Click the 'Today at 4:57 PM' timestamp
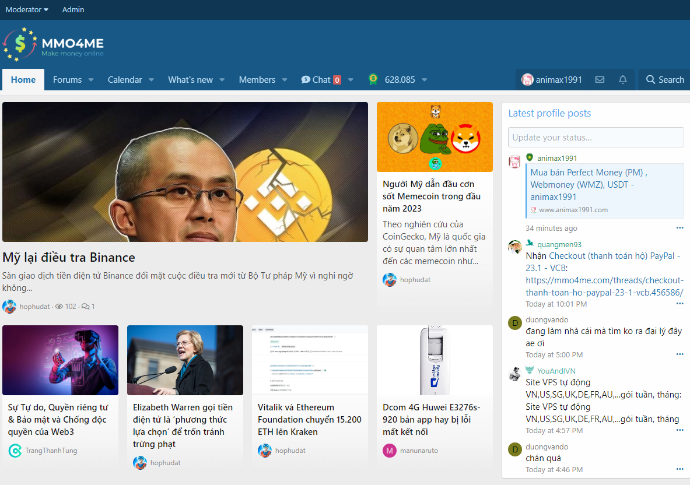The image size is (690, 485). 554,430
